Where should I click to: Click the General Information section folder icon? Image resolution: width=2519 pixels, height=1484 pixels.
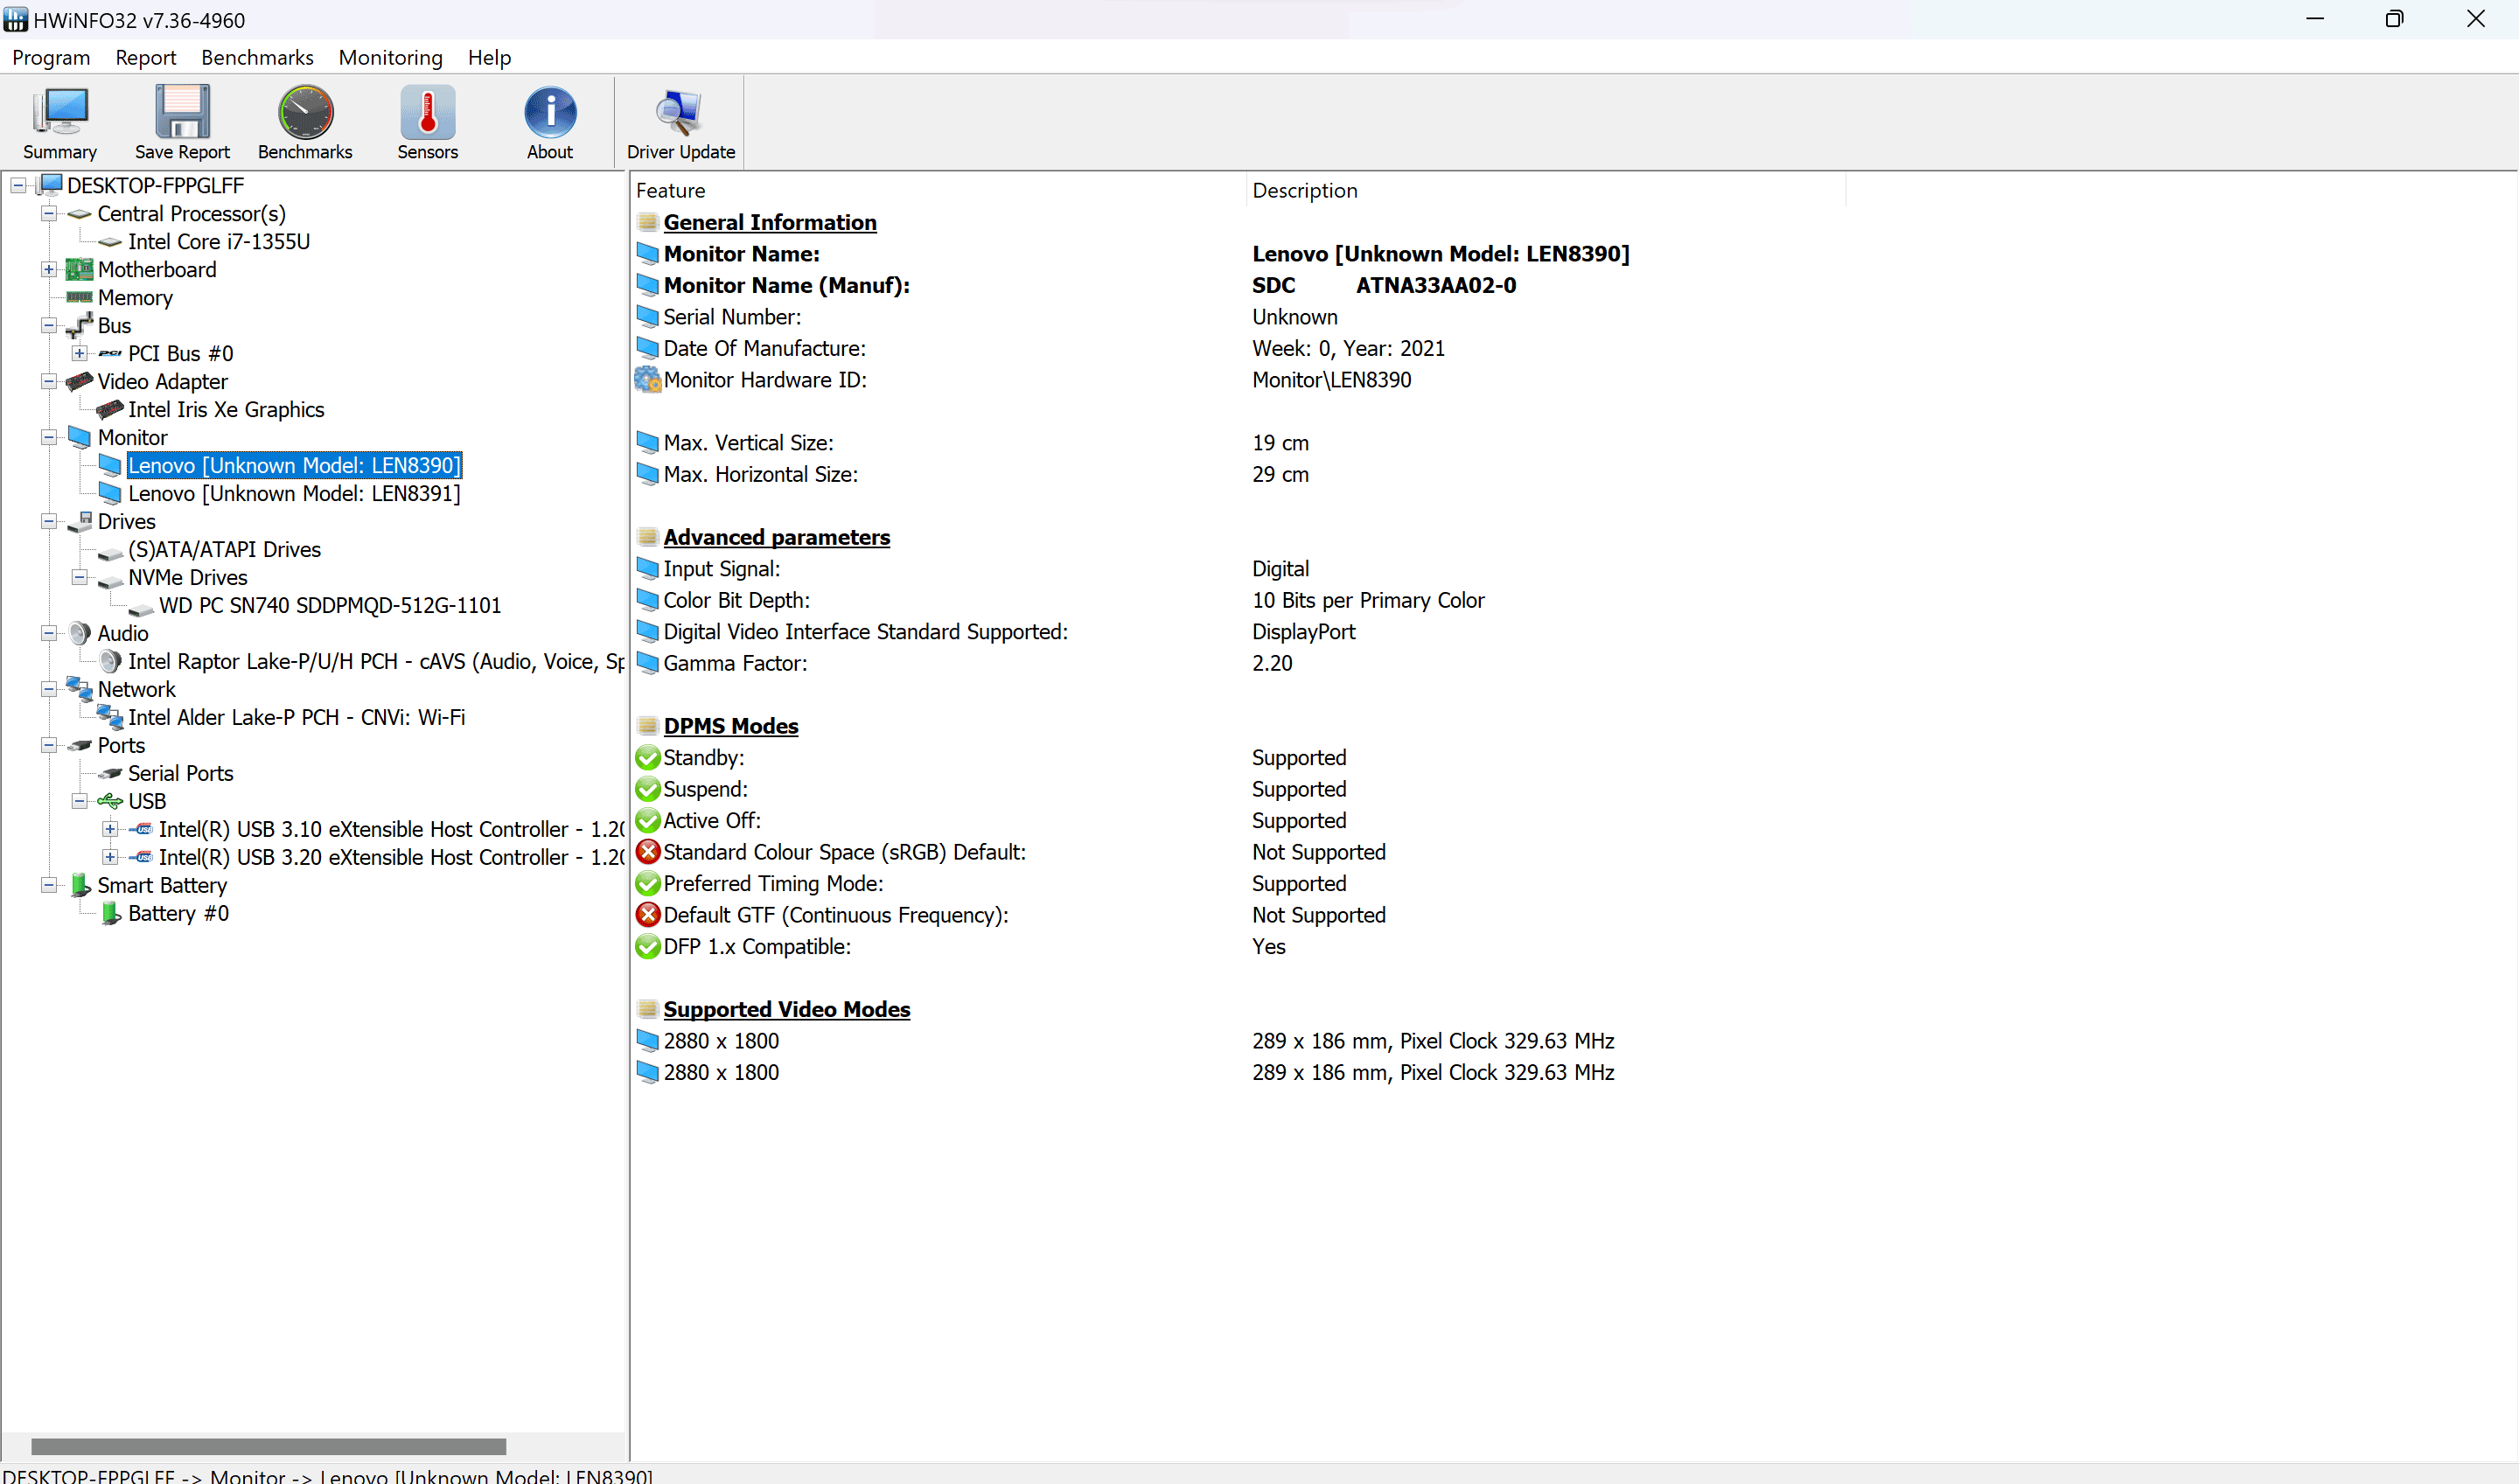648,222
